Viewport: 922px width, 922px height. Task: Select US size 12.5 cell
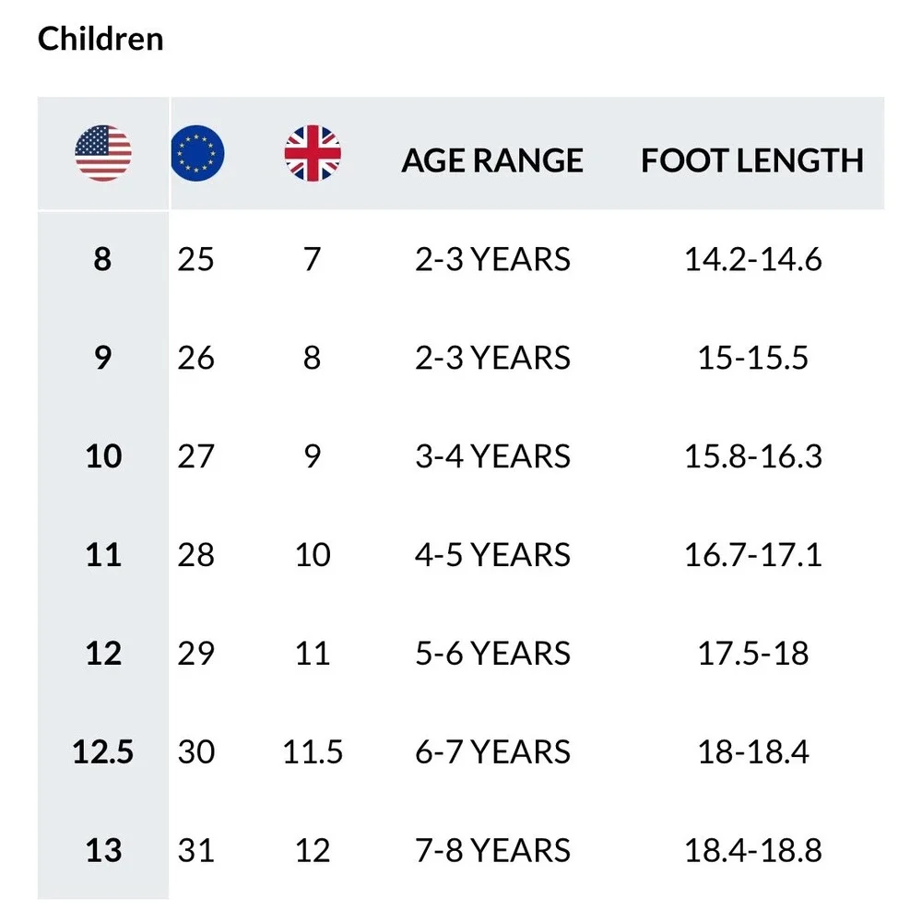(103, 751)
